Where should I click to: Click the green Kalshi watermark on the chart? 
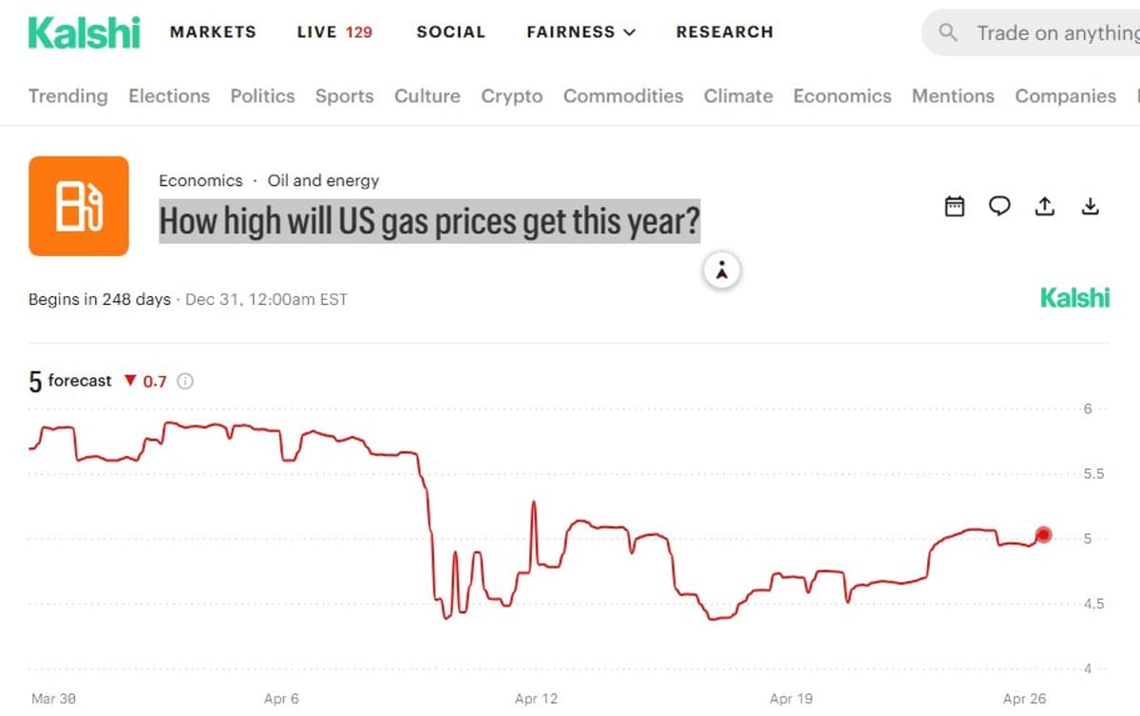pos(1075,297)
